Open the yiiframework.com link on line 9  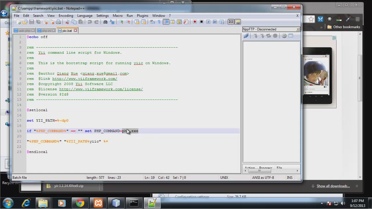coord(85,79)
